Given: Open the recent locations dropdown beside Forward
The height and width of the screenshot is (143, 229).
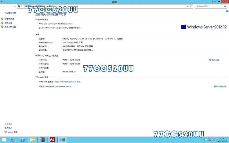Looking at the screenshot, I should coord(12,6).
